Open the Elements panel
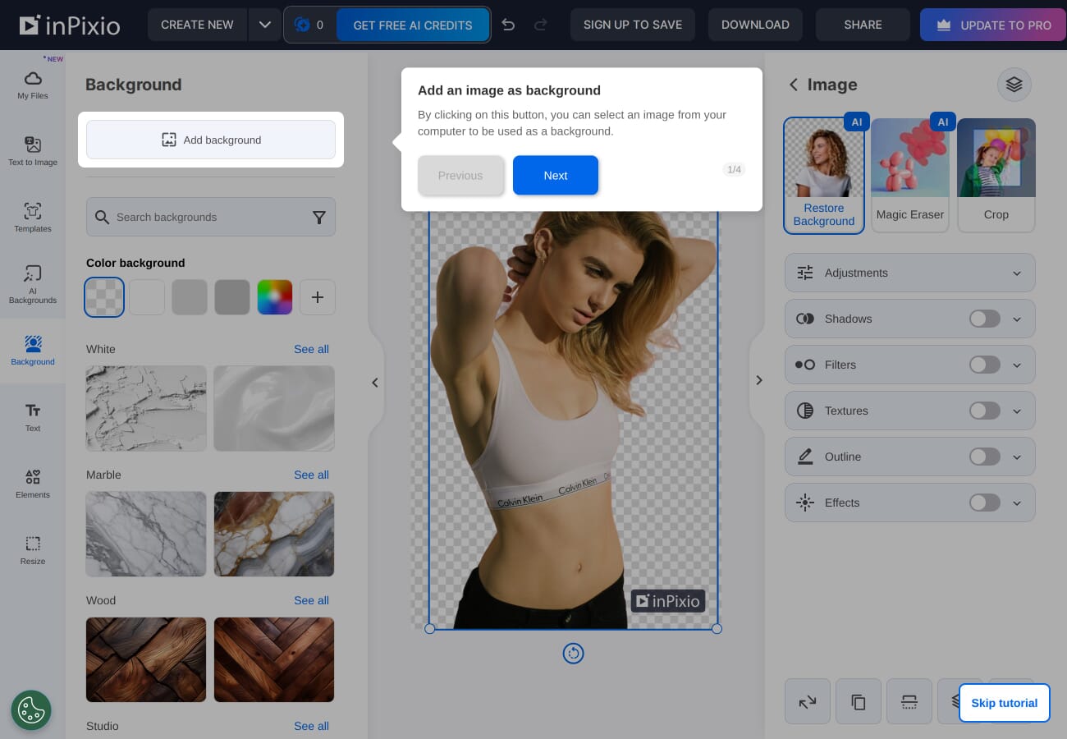The image size is (1067, 739). pyautogui.click(x=33, y=484)
